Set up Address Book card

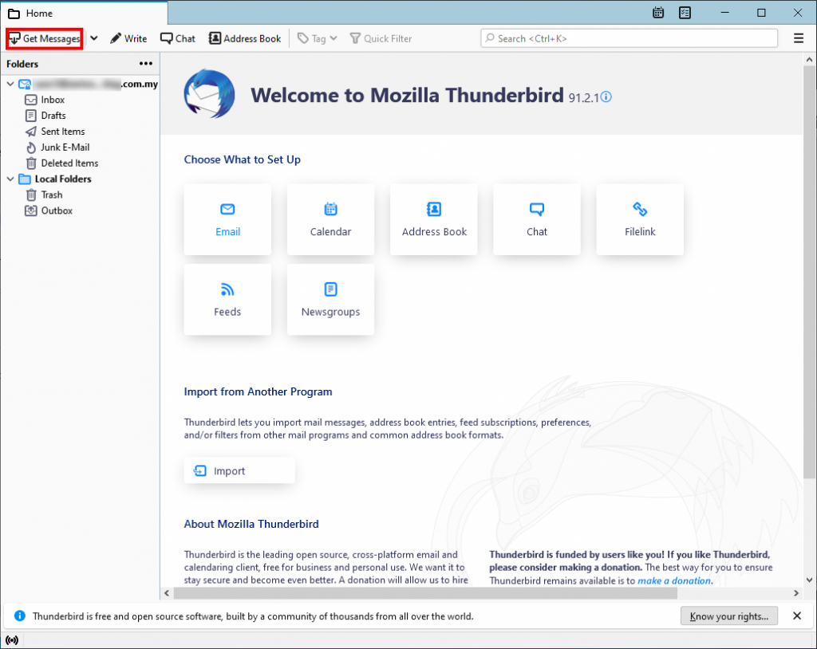[x=434, y=219]
